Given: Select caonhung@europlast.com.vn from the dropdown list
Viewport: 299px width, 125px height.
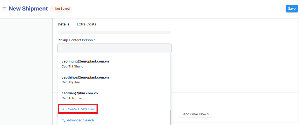Looking at the screenshot, I should pyautogui.click(x=85, y=61).
